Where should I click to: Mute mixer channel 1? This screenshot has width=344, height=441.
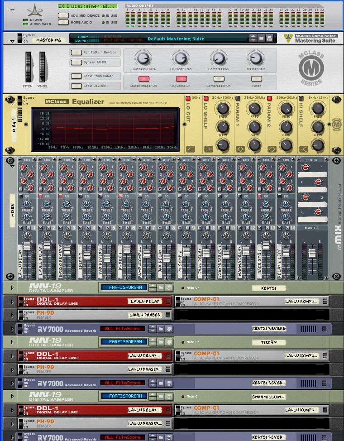point(21,228)
